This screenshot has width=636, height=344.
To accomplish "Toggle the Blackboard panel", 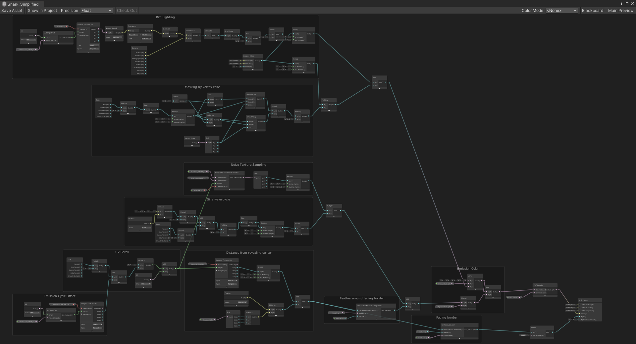I will click(x=592, y=11).
